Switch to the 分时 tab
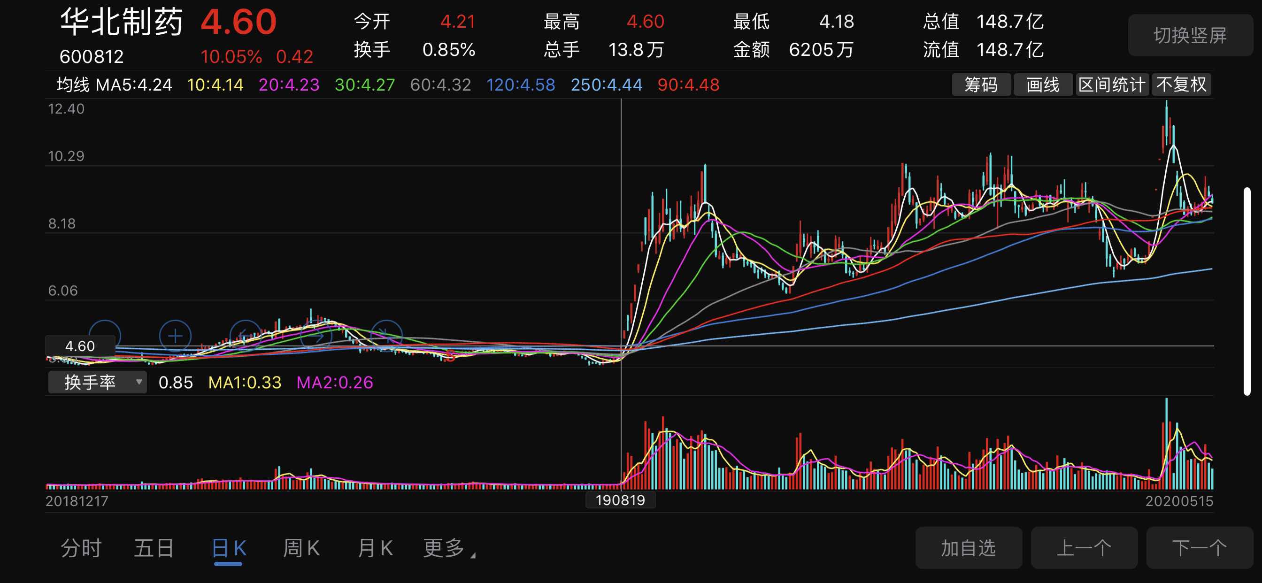1262x583 pixels. click(x=81, y=548)
